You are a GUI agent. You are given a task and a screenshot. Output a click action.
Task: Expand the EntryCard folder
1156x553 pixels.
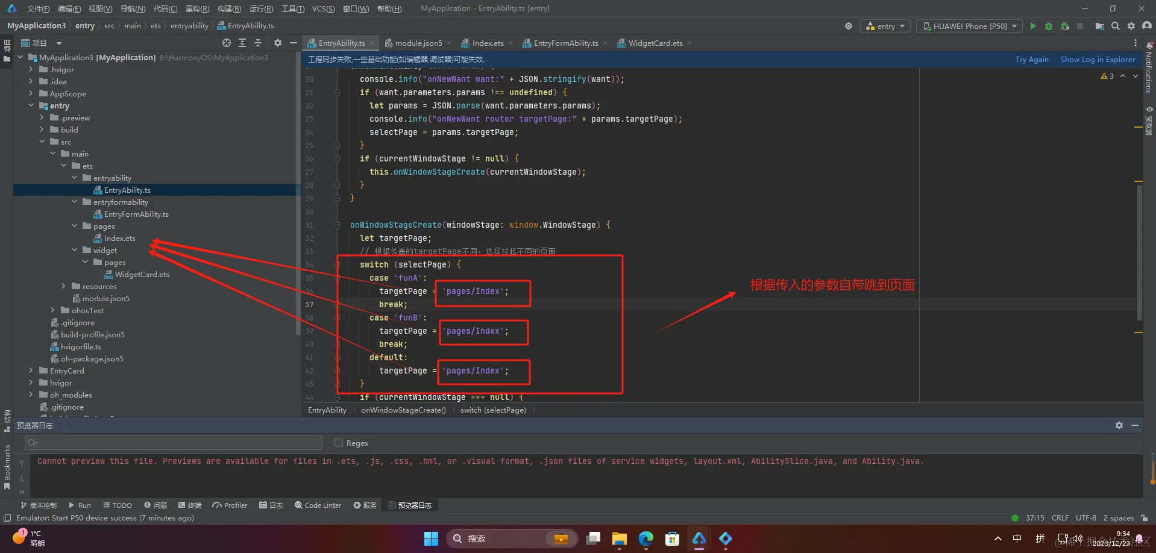31,370
